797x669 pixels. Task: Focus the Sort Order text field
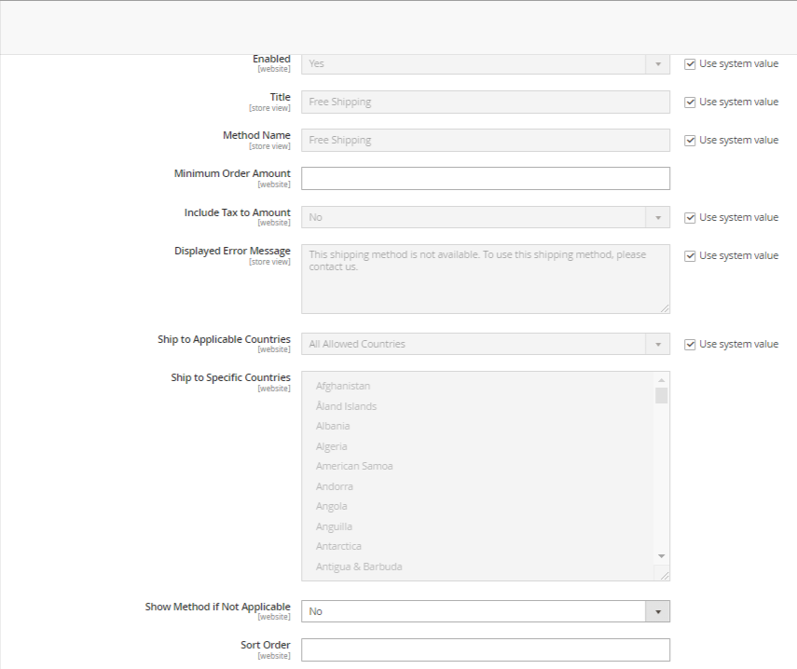click(x=485, y=649)
